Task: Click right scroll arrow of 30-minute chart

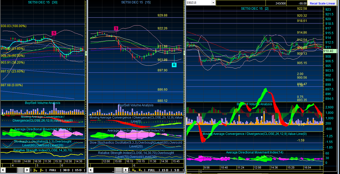Action: click(27, 170)
